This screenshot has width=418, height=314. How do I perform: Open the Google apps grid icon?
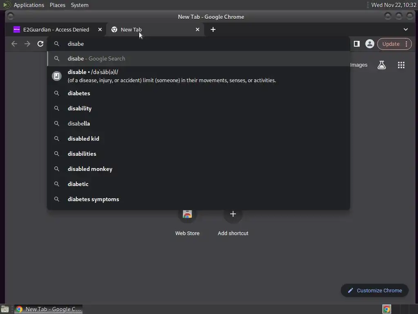(x=401, y=65)
